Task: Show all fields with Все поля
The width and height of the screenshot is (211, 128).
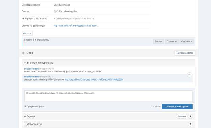Action: (x=27, y=33)
